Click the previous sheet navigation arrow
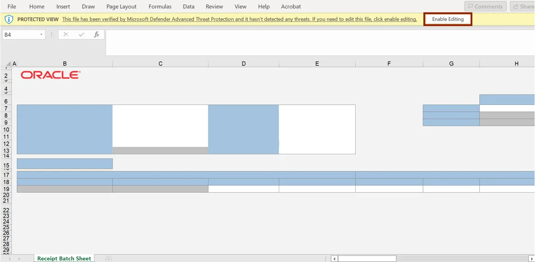Image resolution: width=536 pixels, height=262 pixels. click(x=9, y=259)
